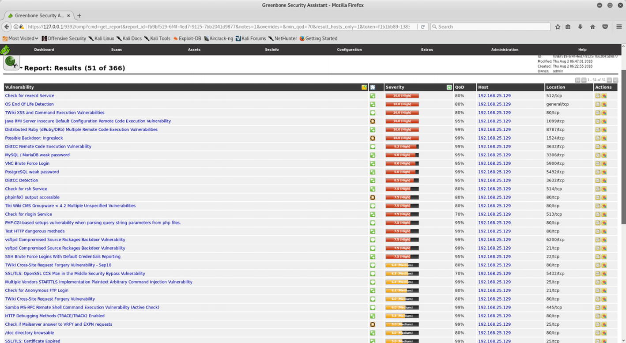Sort results by Location column header

pyautogui.click(x=555, y=87)
